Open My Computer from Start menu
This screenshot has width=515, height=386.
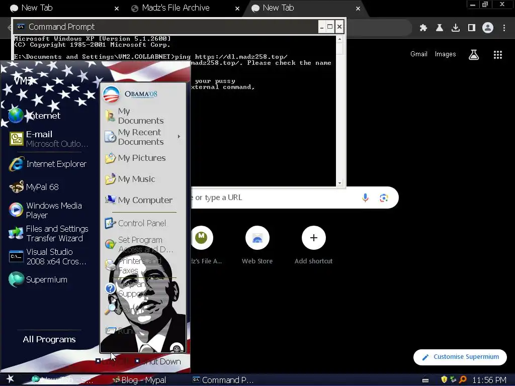[139, 200]
